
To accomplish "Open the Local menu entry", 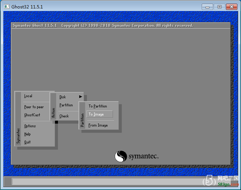I will click(28, 96).
